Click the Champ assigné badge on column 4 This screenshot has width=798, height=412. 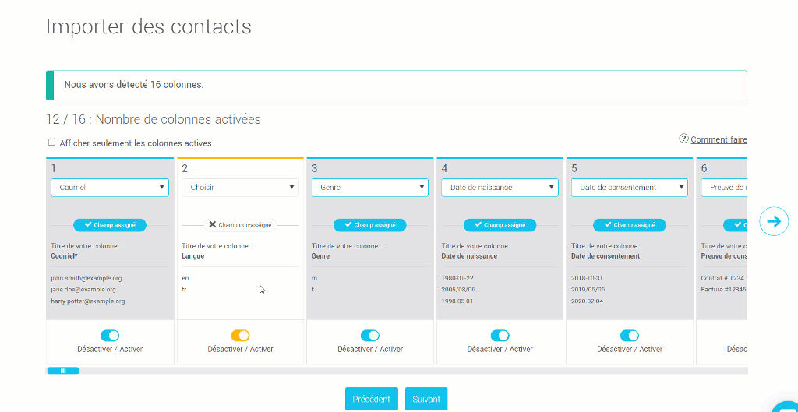tap(500, 225)
